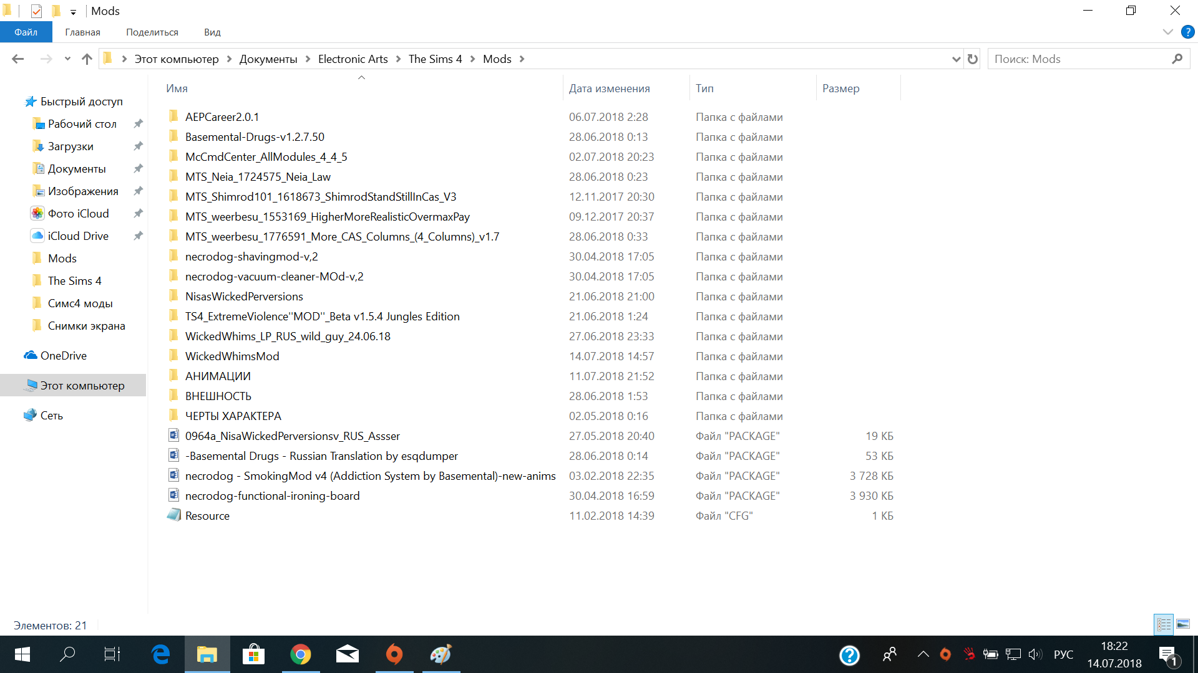The width and height of the screenshot is (1198, 673).
Task: Open Загрузки in the sidebar
Action: coord(71,146)
